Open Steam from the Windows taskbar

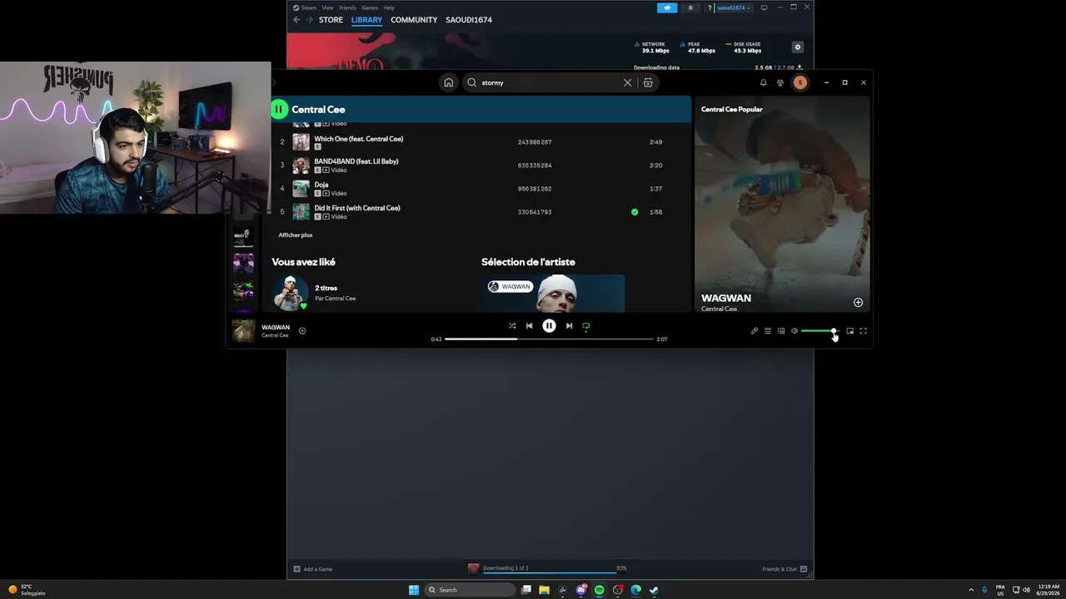pos(654,590)
